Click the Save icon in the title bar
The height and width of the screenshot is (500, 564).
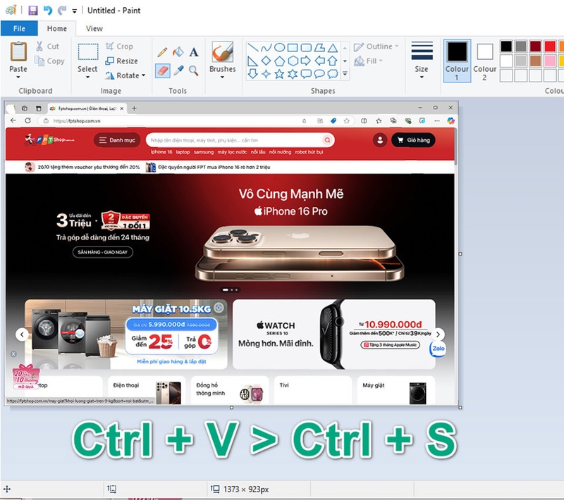[32, 10]
